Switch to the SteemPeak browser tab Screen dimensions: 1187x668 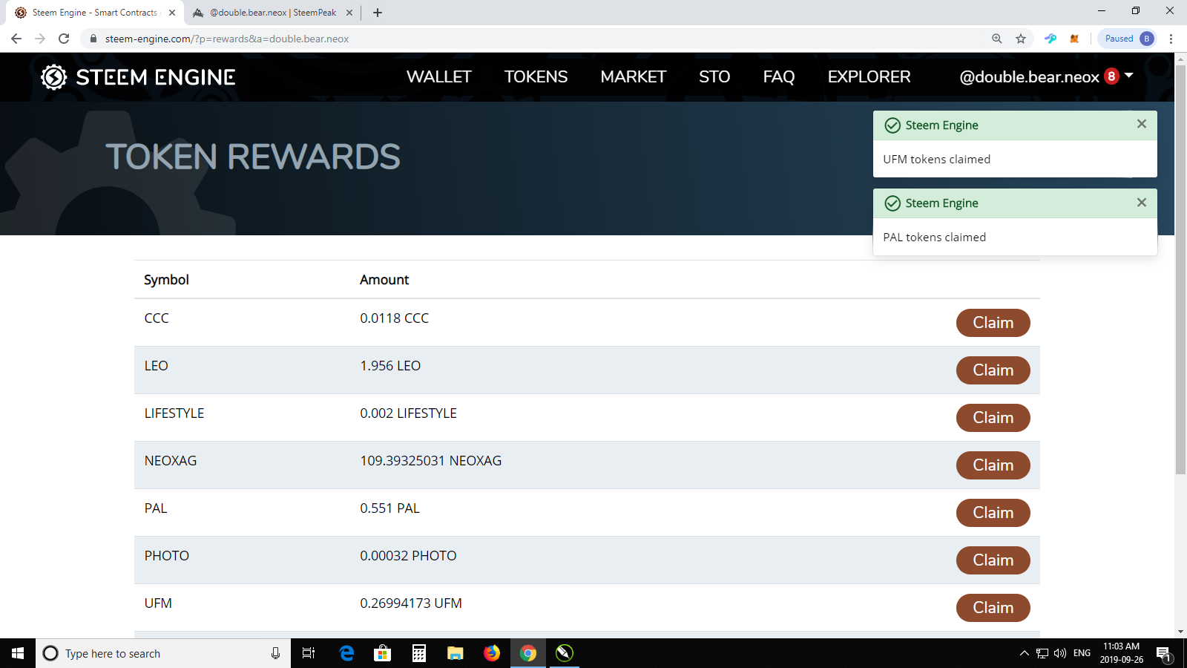click(x=272, y=13)
